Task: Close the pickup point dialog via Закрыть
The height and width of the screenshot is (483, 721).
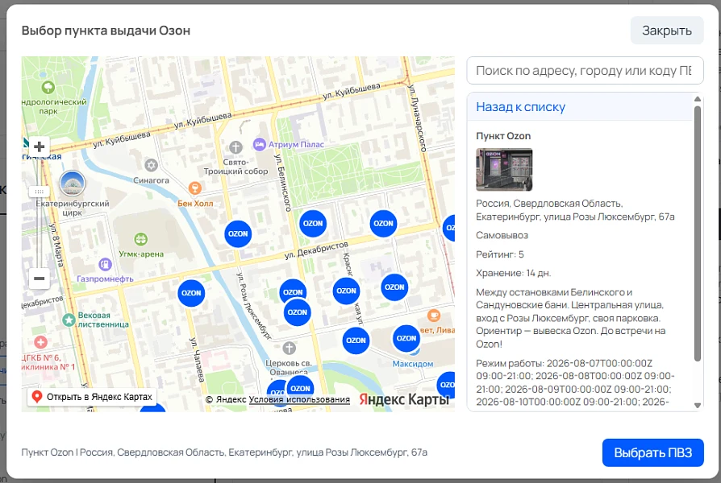Action: coord(667,31)
